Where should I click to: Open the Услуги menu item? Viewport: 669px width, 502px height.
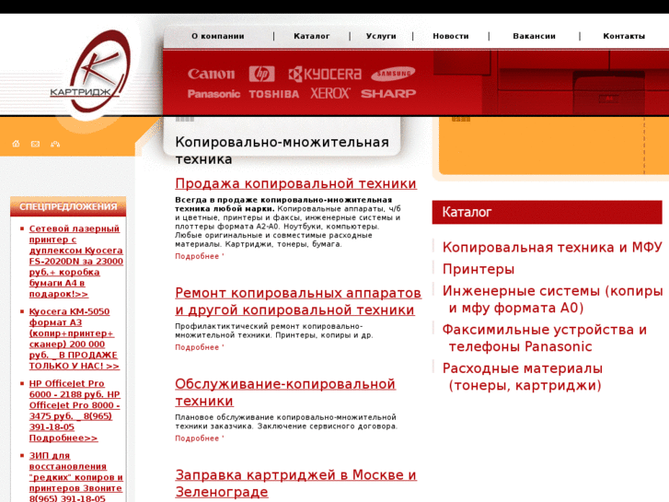[381, 36]
